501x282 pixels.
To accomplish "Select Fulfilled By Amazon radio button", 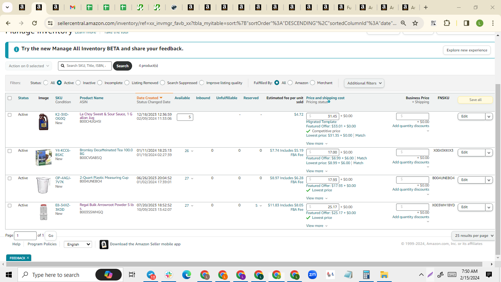I will [x=290, y=83].
